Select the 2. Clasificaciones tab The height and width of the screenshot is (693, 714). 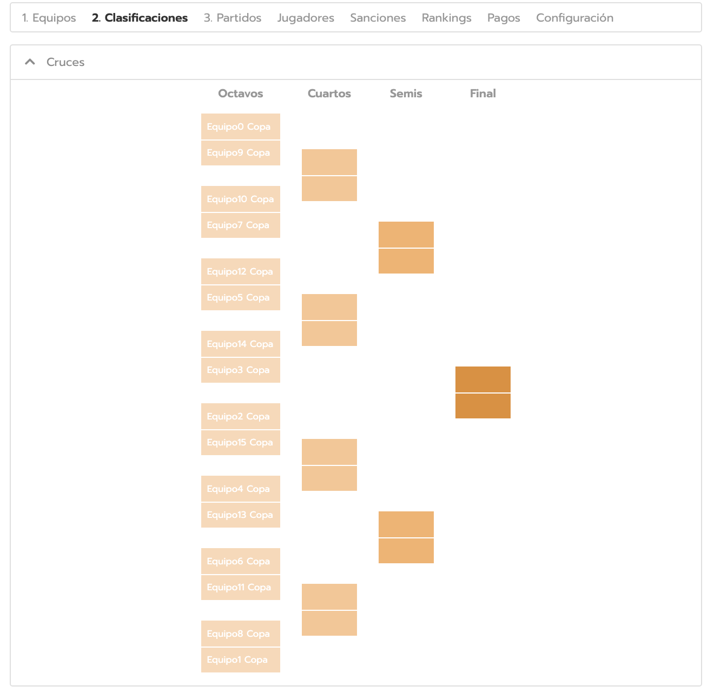coord(140,18)
